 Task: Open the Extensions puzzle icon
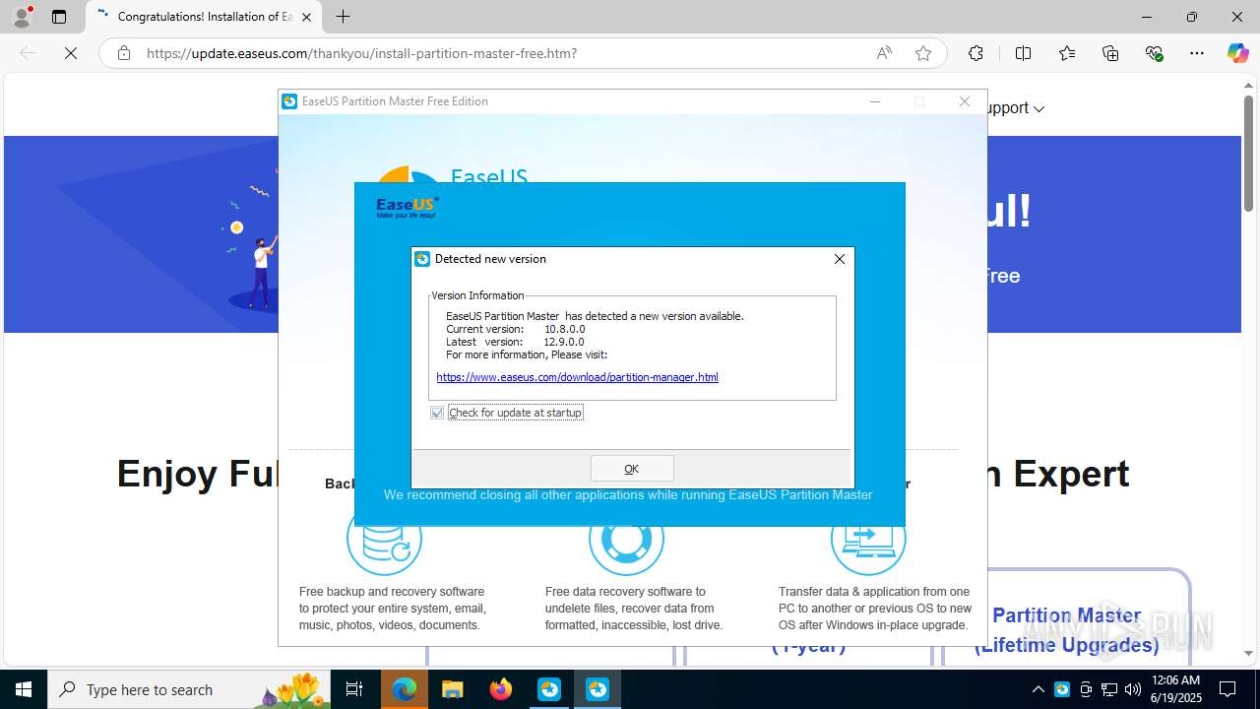point(976,53)
